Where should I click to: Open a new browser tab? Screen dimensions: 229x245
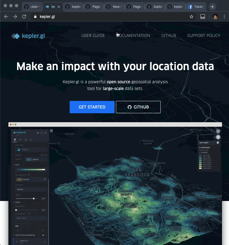[x=212, y=7]
